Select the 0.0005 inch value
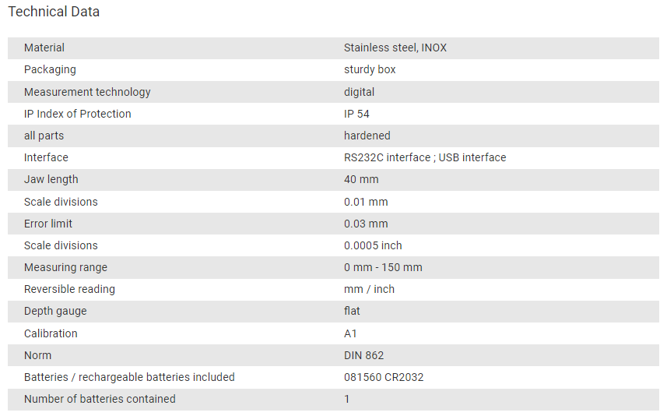The height and width of the screenshot is (416, 667). (x=373, y=245)
